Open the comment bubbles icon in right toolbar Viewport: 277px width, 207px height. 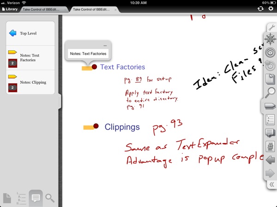click(x=270, y=133)
